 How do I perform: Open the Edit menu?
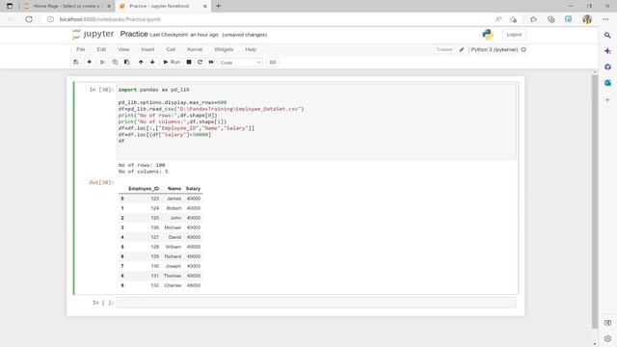click(101, 49)
